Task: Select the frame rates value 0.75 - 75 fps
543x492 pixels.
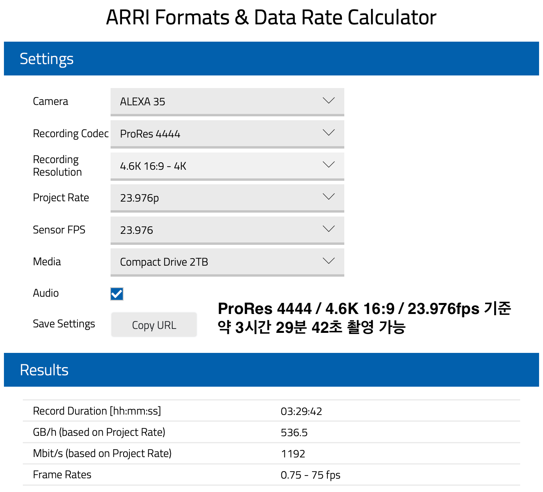Action: (310, 475)
